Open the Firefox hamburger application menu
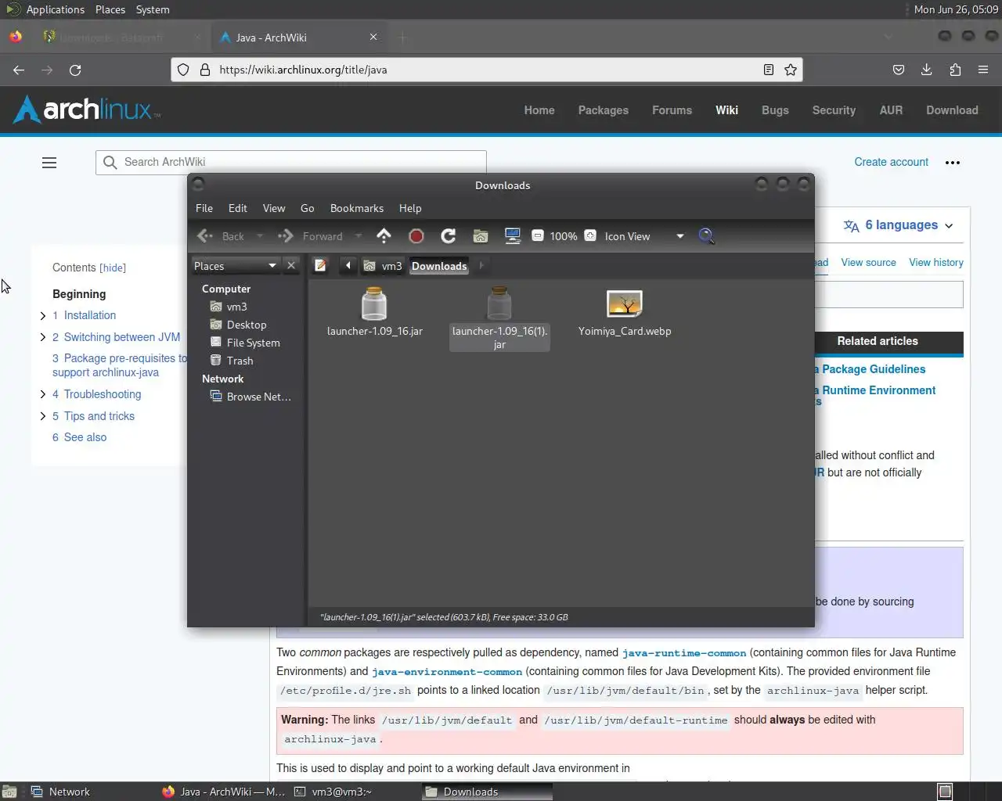Screen dimensions: 1002x801 point(983,70)
